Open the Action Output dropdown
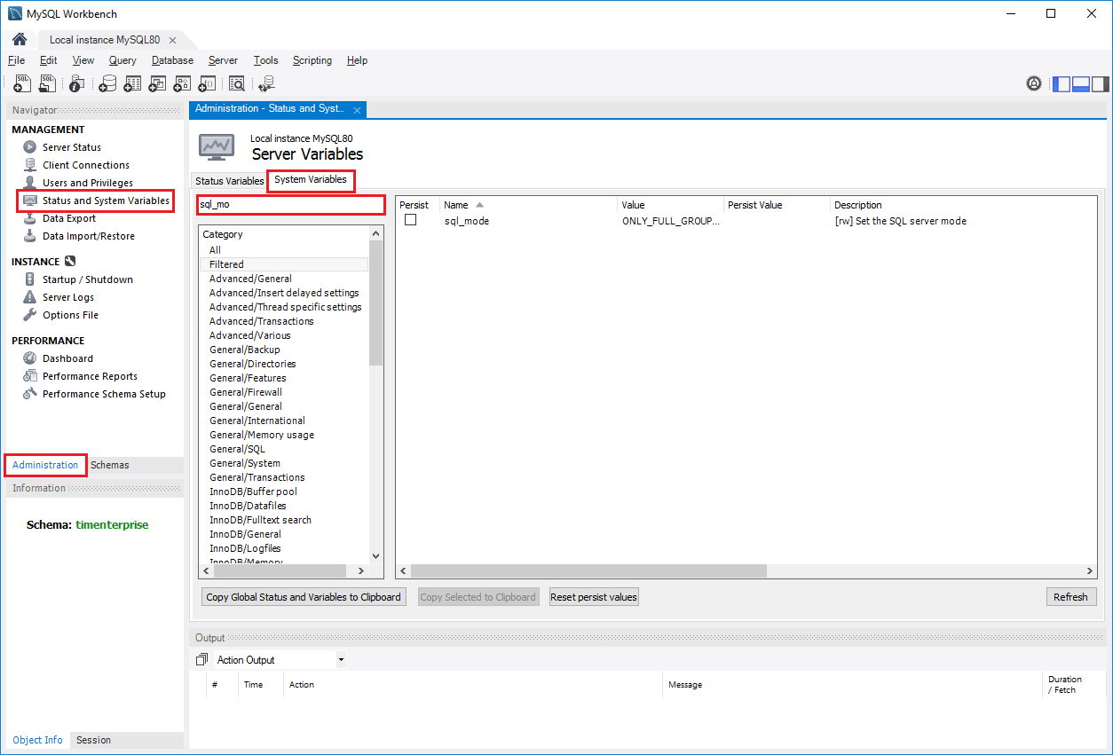This screenshot has width=1113, height=755. pos(341,659)
